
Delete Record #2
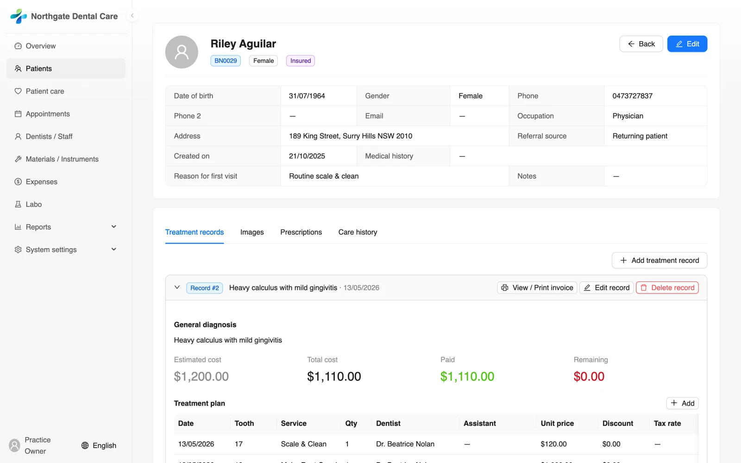tap(667, 288)
